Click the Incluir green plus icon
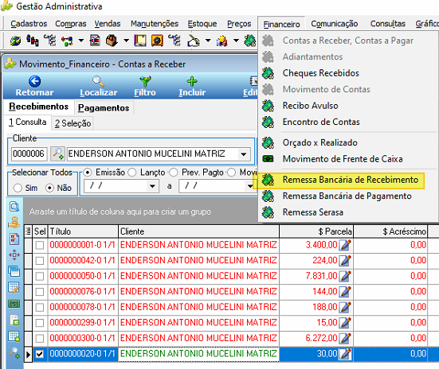Screen dimensions: 439x369 click(x=192, y=81)
